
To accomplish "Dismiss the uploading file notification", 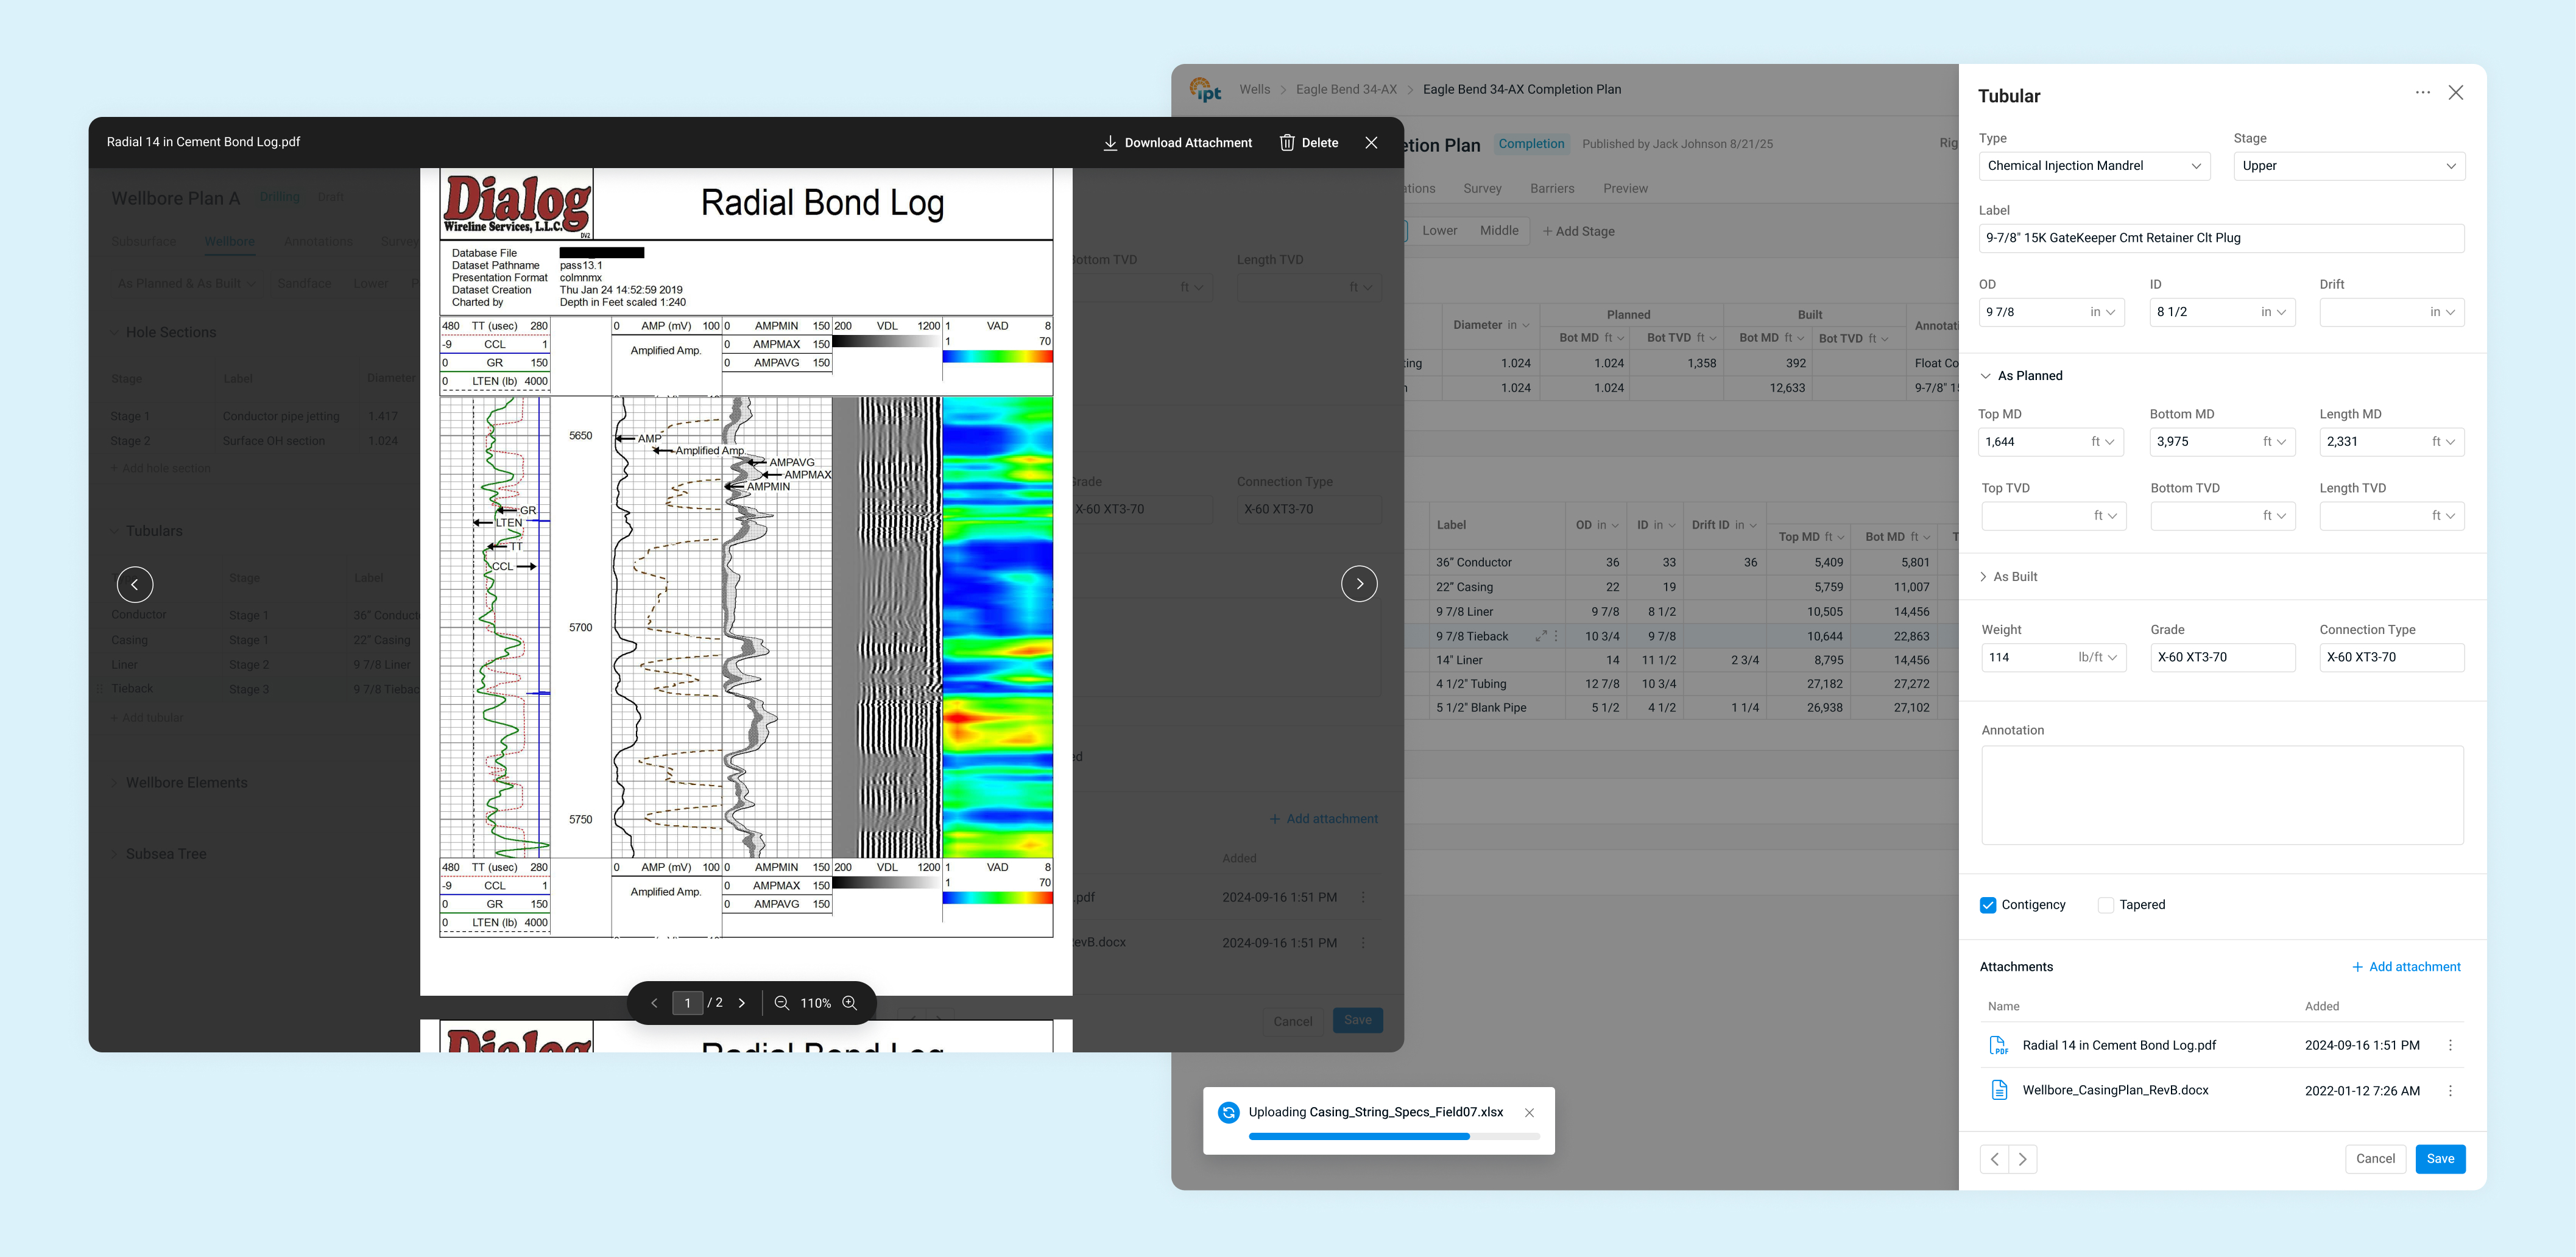I will [1529, 1112].
